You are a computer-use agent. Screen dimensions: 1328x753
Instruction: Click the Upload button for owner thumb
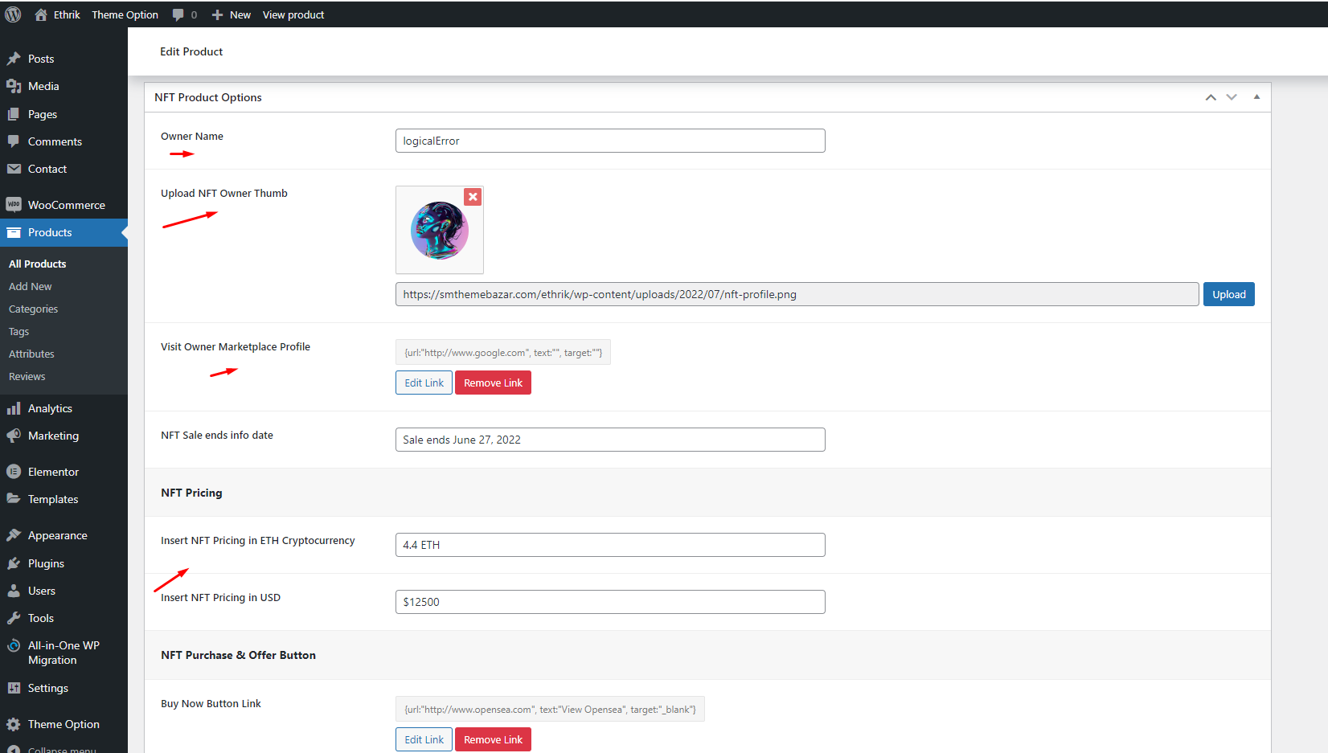tap(1228, 294)
